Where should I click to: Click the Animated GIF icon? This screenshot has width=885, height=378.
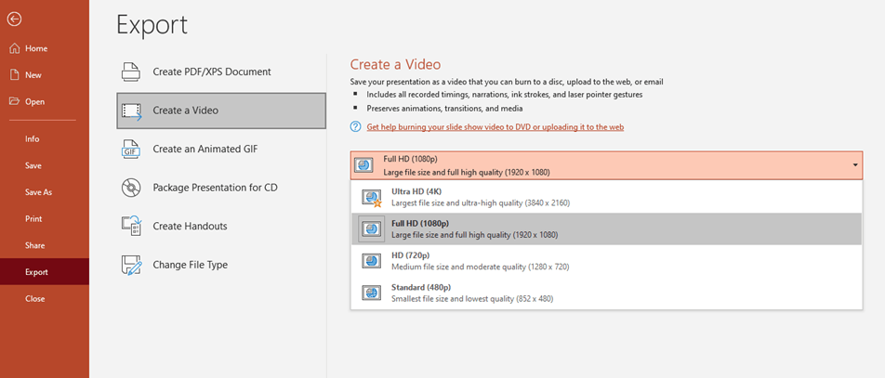tap(131, 149)
